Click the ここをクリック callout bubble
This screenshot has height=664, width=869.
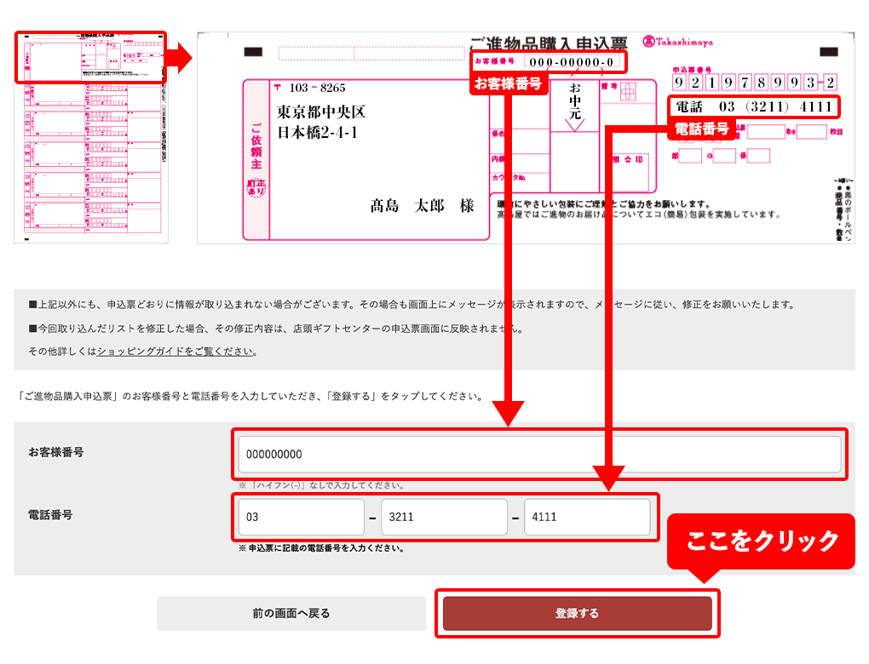763,541
